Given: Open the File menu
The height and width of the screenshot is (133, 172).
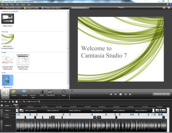Looking at the screenshot, I should [x=2, y=4].
